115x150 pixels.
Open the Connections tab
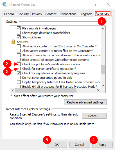(68, 14)
